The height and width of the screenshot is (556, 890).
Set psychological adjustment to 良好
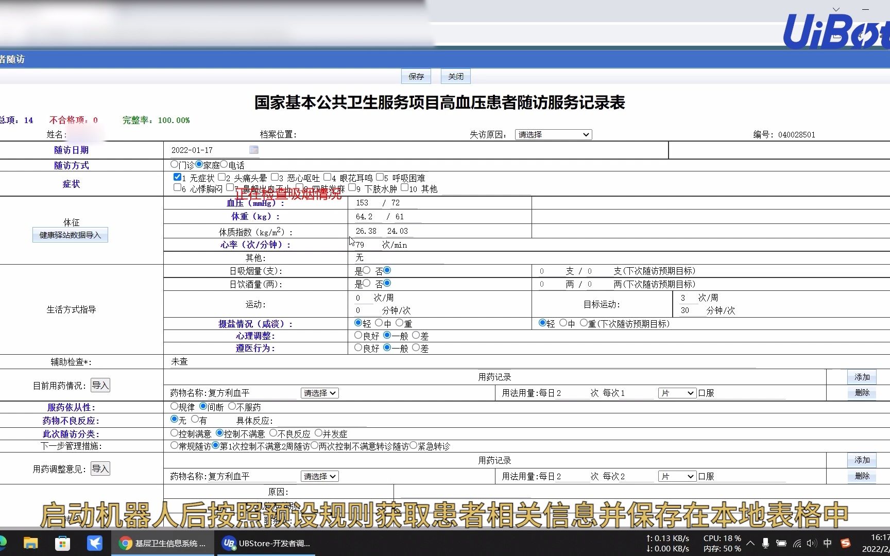tap(358, 335)
